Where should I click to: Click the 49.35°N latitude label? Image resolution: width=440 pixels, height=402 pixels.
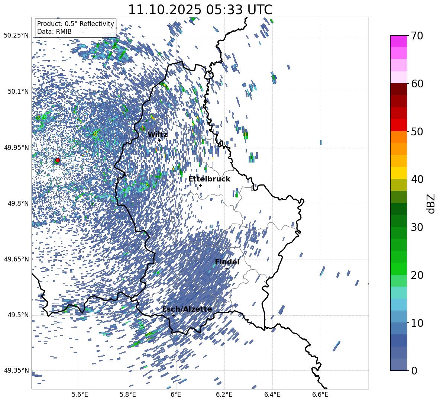17,370
